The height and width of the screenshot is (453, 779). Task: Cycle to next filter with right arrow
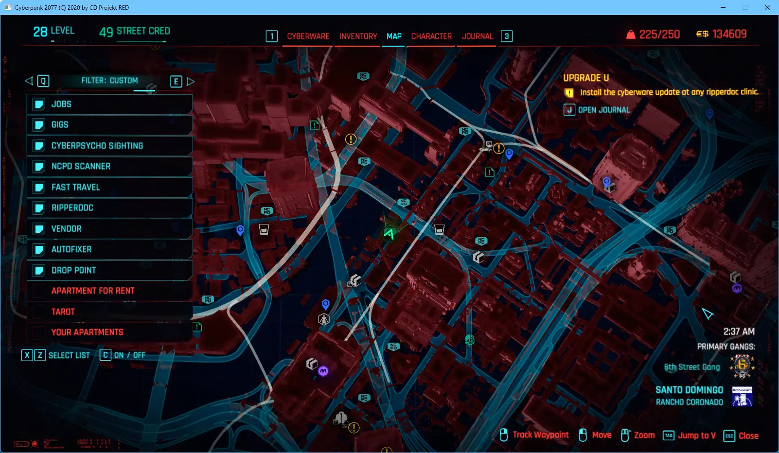(190, 81)
